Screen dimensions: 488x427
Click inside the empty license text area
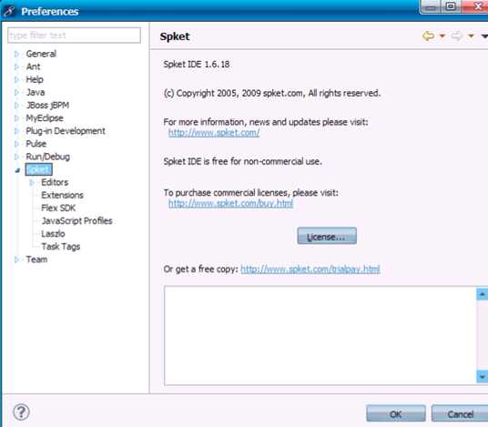pos(320,335)
